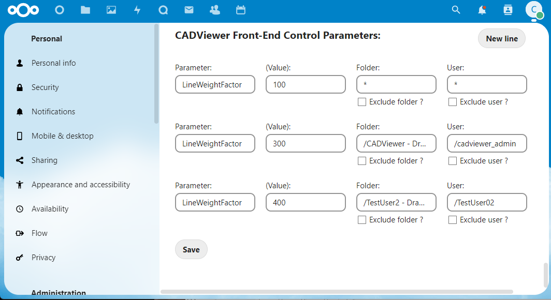Save the CADViewer parameters
This screenshot has width=551, height=300.
(x=191, y=249)
